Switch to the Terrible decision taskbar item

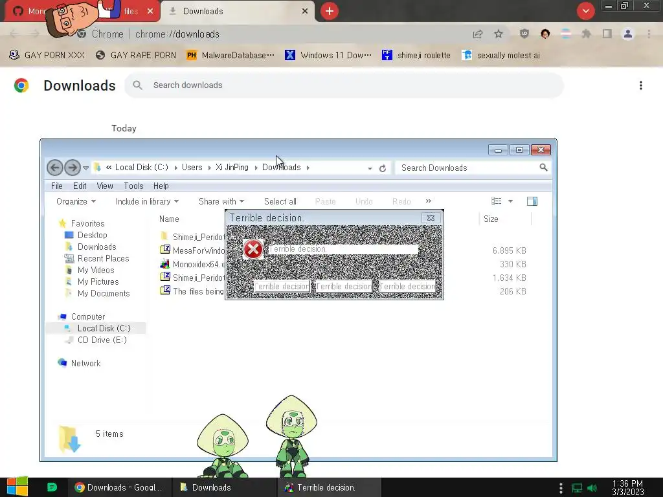(x=330, y=487)
